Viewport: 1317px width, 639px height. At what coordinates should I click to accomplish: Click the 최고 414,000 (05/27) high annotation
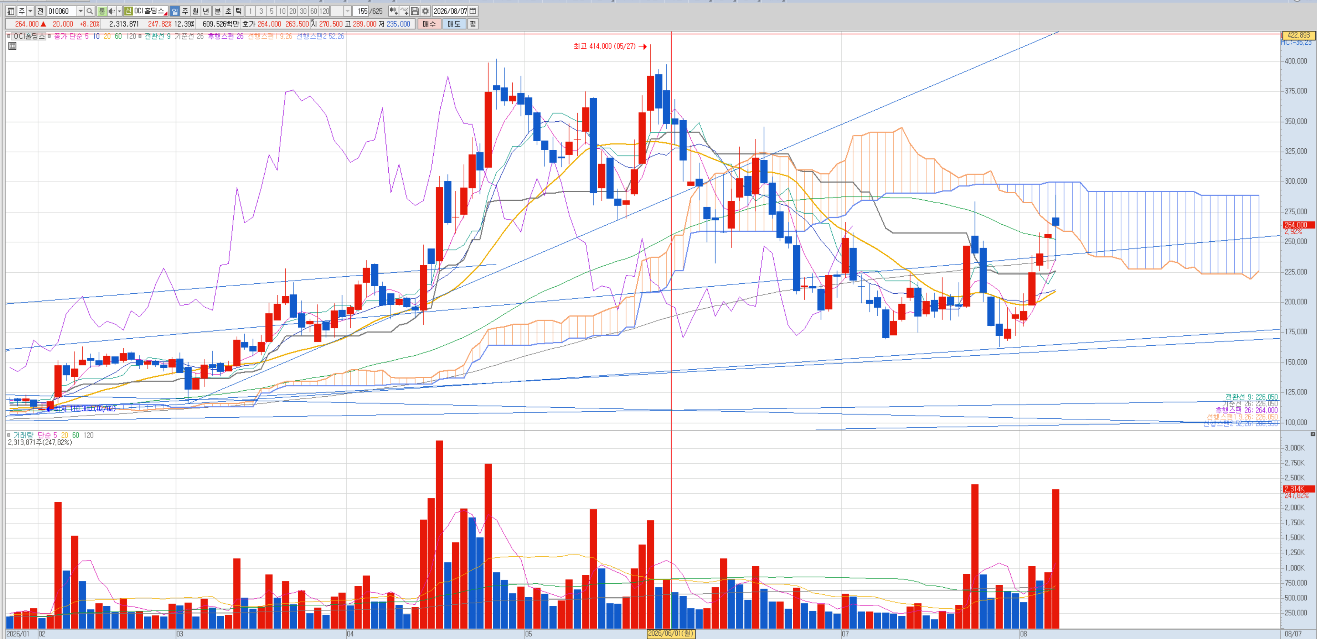click(x=605, y=46)
